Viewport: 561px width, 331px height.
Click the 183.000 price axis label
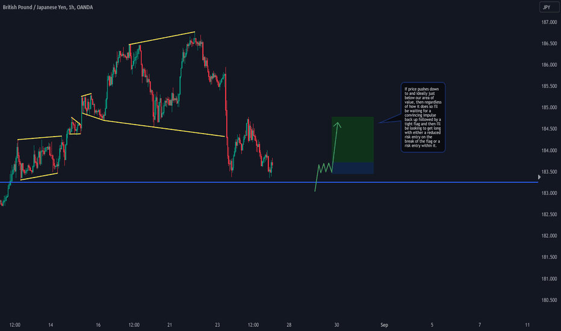tap(549, 193)
